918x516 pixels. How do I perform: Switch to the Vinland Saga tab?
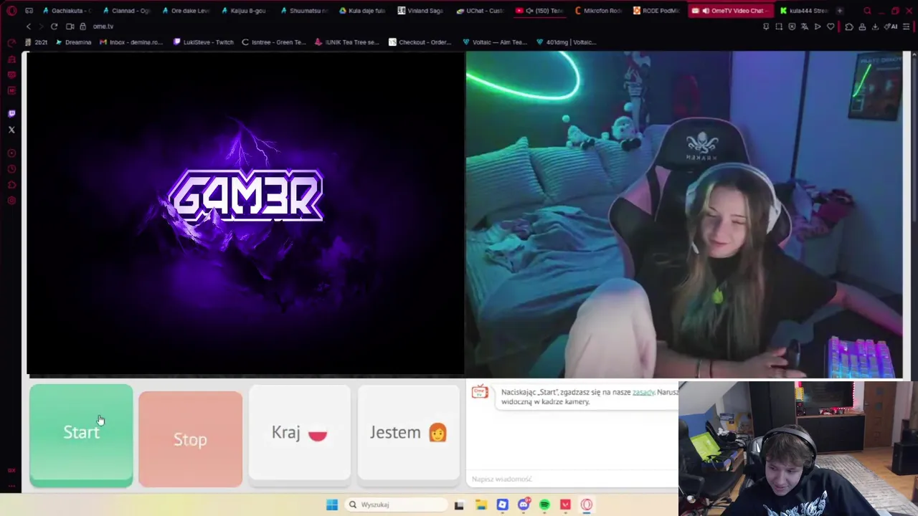coord(422,11)
